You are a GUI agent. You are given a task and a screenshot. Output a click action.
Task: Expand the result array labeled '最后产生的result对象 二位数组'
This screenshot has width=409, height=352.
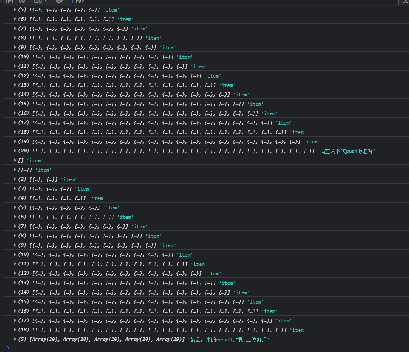[15, 340]
